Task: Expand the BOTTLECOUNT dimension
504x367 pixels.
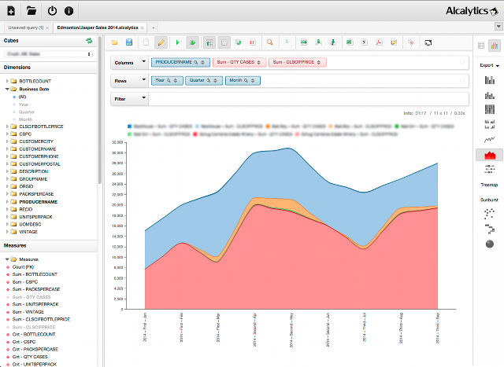Action: (x=7, y=81)
